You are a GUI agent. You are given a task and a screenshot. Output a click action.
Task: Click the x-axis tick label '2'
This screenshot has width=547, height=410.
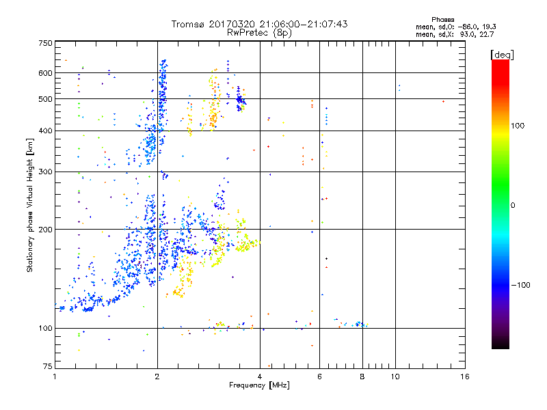click(x=157, y=377)
